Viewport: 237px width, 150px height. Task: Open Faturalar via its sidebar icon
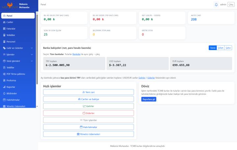pyautogui.click(x=4, y=28)
